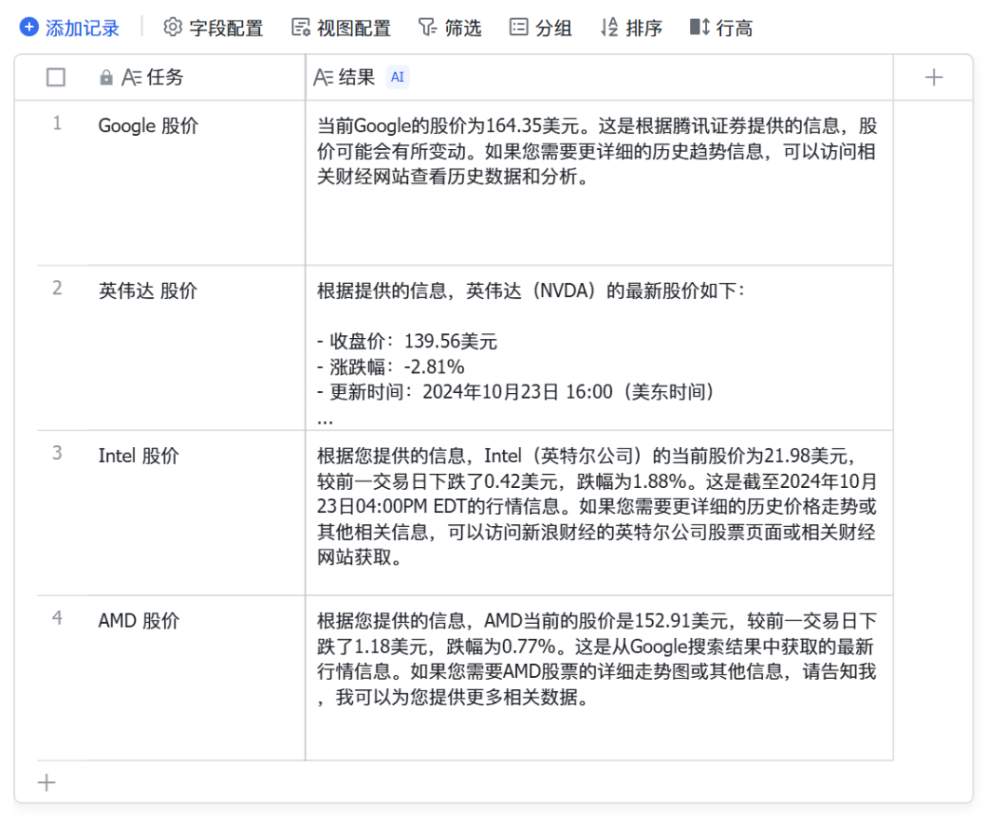The width and height of the screenshot is (1006, 826).
Task: Click row number 2
Action: click(57, 288)
